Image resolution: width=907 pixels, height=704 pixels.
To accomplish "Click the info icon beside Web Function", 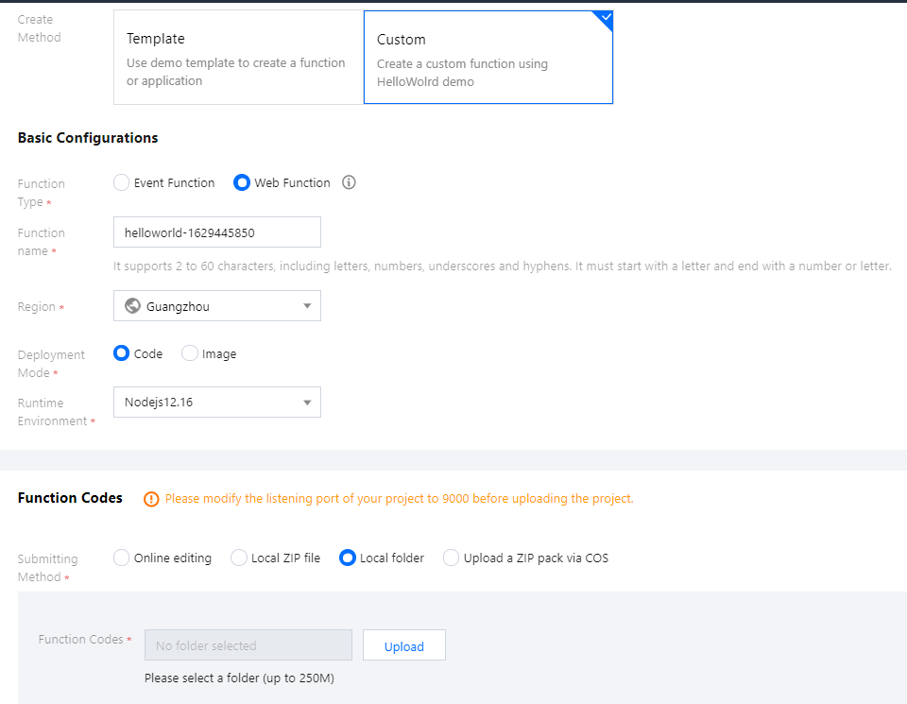I will (x=349, y=182).
